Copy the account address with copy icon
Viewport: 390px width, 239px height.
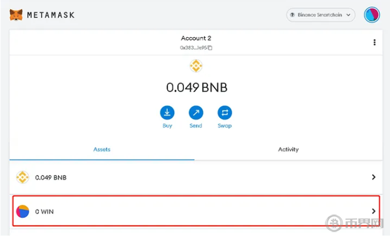point(210,48)
